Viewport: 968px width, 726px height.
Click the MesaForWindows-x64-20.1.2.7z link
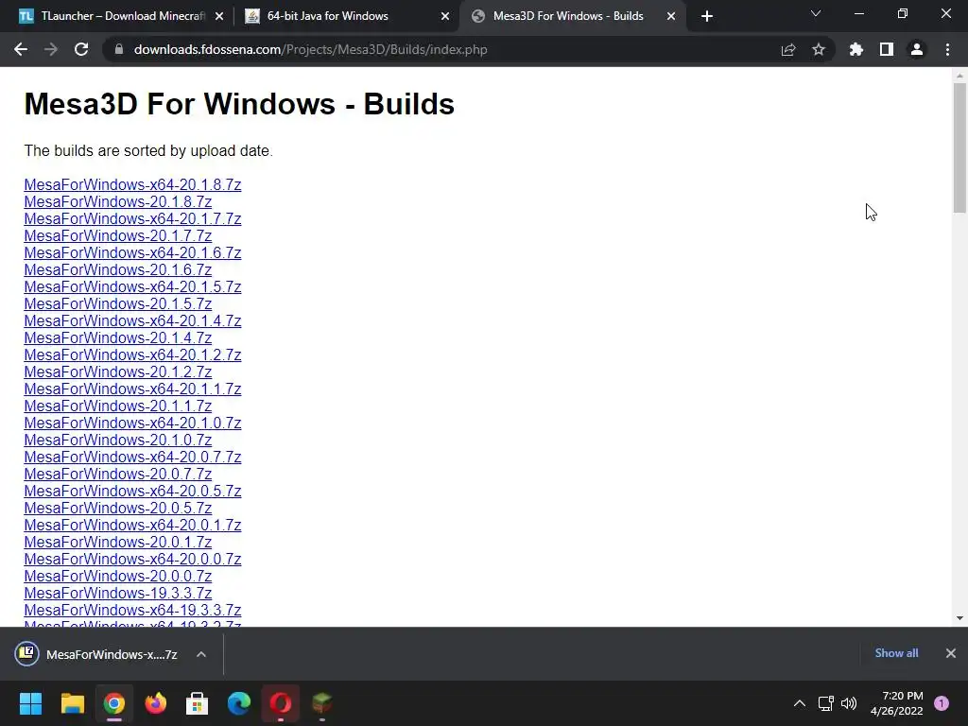[132, 355]
